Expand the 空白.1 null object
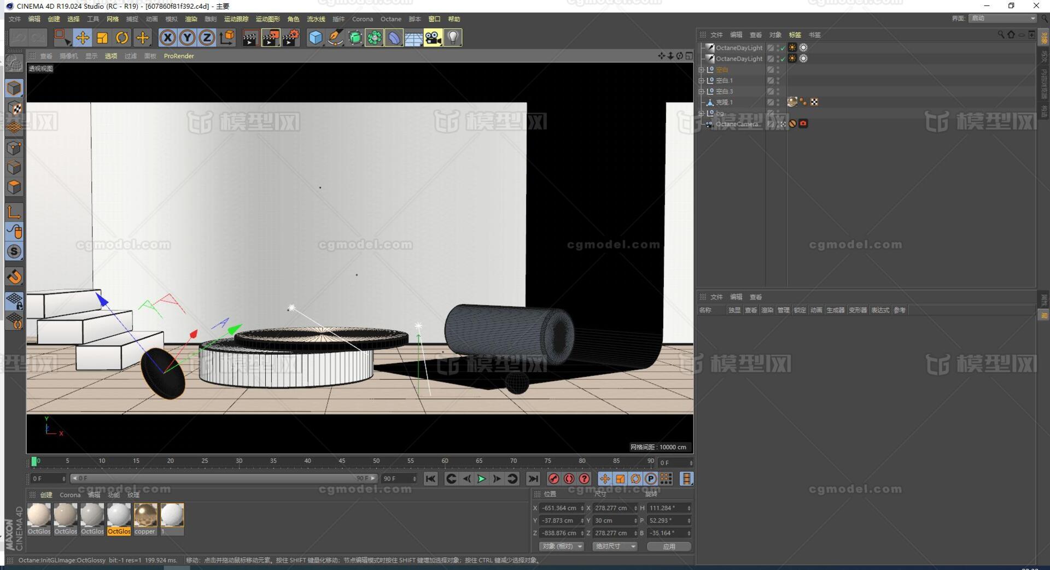 [701, 81]
